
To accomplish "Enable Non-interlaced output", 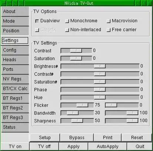I will 67,30.
